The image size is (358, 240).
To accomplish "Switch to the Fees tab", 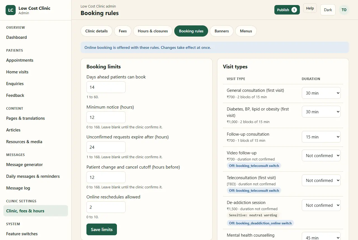I will (123, 31).
